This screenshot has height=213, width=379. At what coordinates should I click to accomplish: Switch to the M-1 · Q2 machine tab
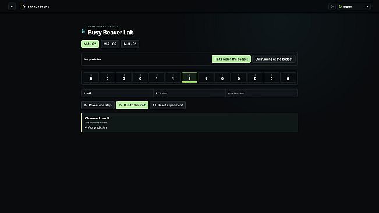90,44
